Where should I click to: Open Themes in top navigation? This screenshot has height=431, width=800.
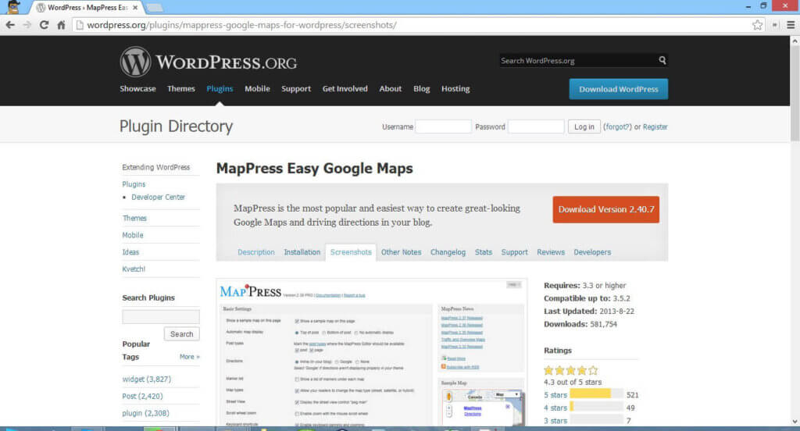point(181,89)
